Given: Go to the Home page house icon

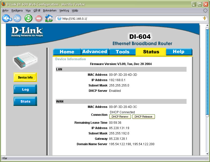Looking at the screenshot, I should (x=49, y=18).
